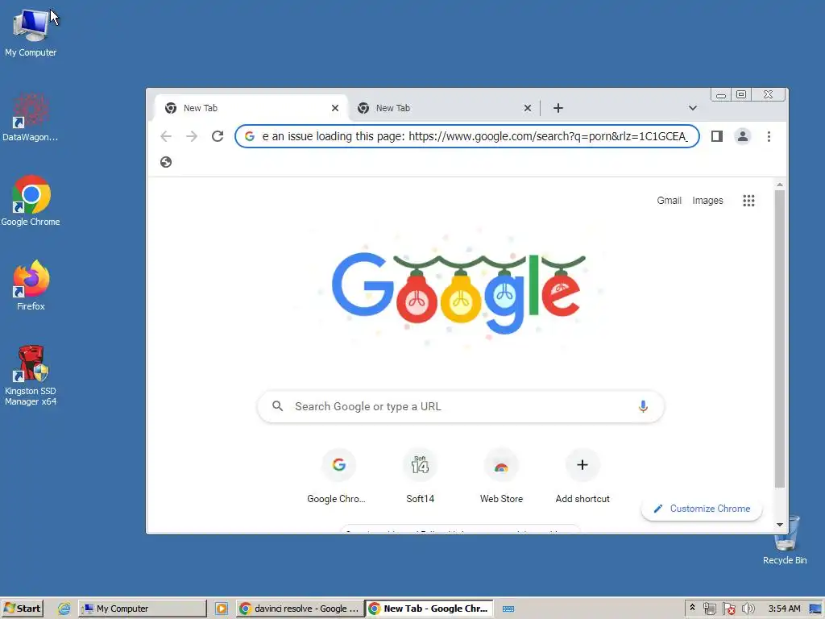Screen dimensions: 825x619
Task: Reload the page in Chrome
Action: pyautogui.click(x=218, y=136)
